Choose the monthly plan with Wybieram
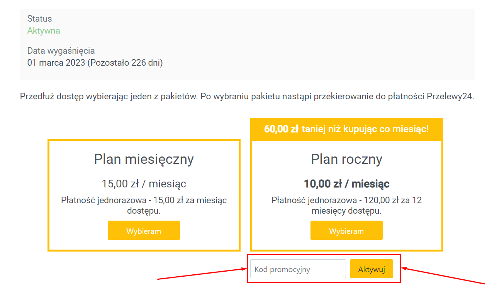497x301 pixels. click(x=144, y=230)
